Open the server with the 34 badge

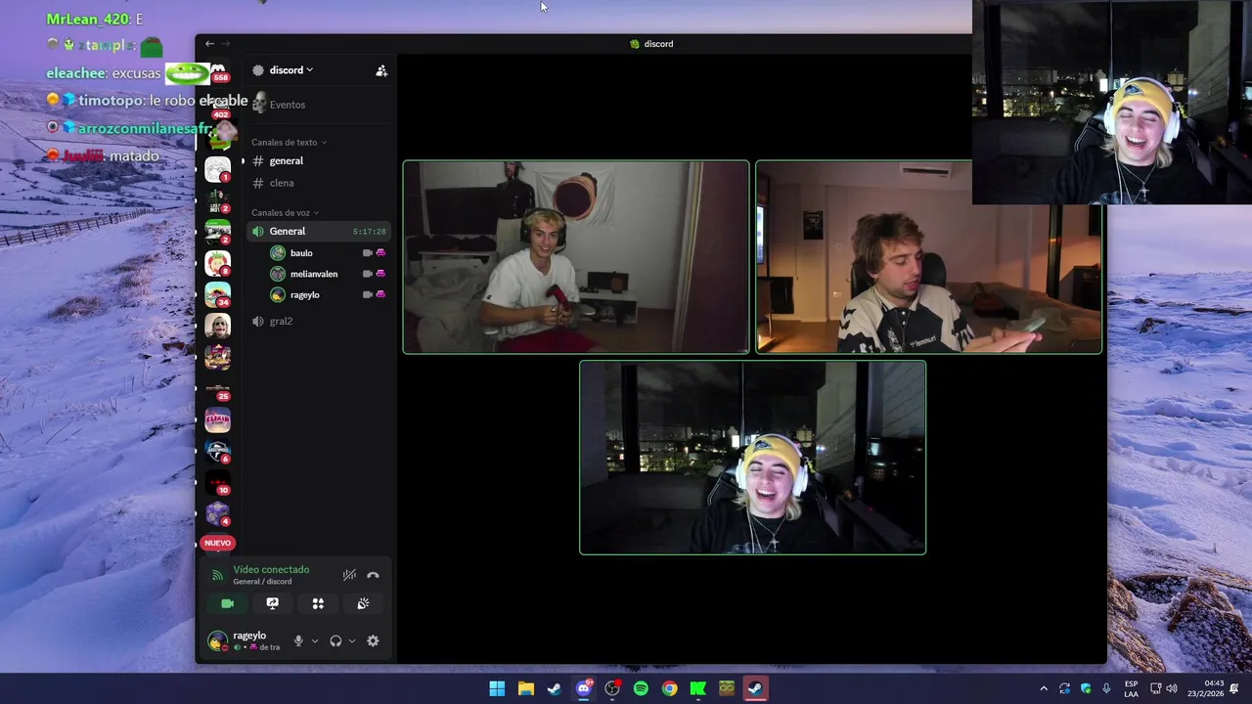(217, 294)
